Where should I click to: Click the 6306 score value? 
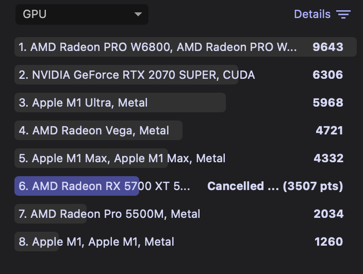[327, 75]
